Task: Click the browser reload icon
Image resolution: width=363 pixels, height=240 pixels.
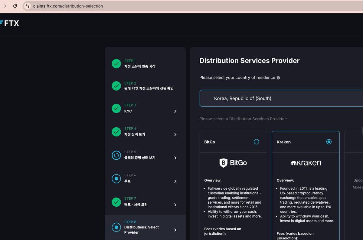Action: tap(15, 6)
